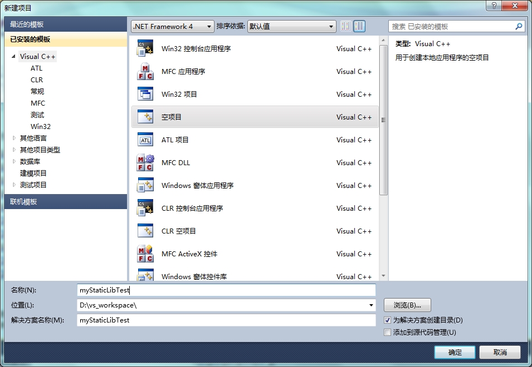Click the MFC 应用程序 template icon
The width and height of the screenshot is (532, 367).
click(x=145, y=71)
